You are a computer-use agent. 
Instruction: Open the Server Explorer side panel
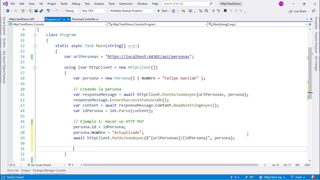tap(4, 26)
